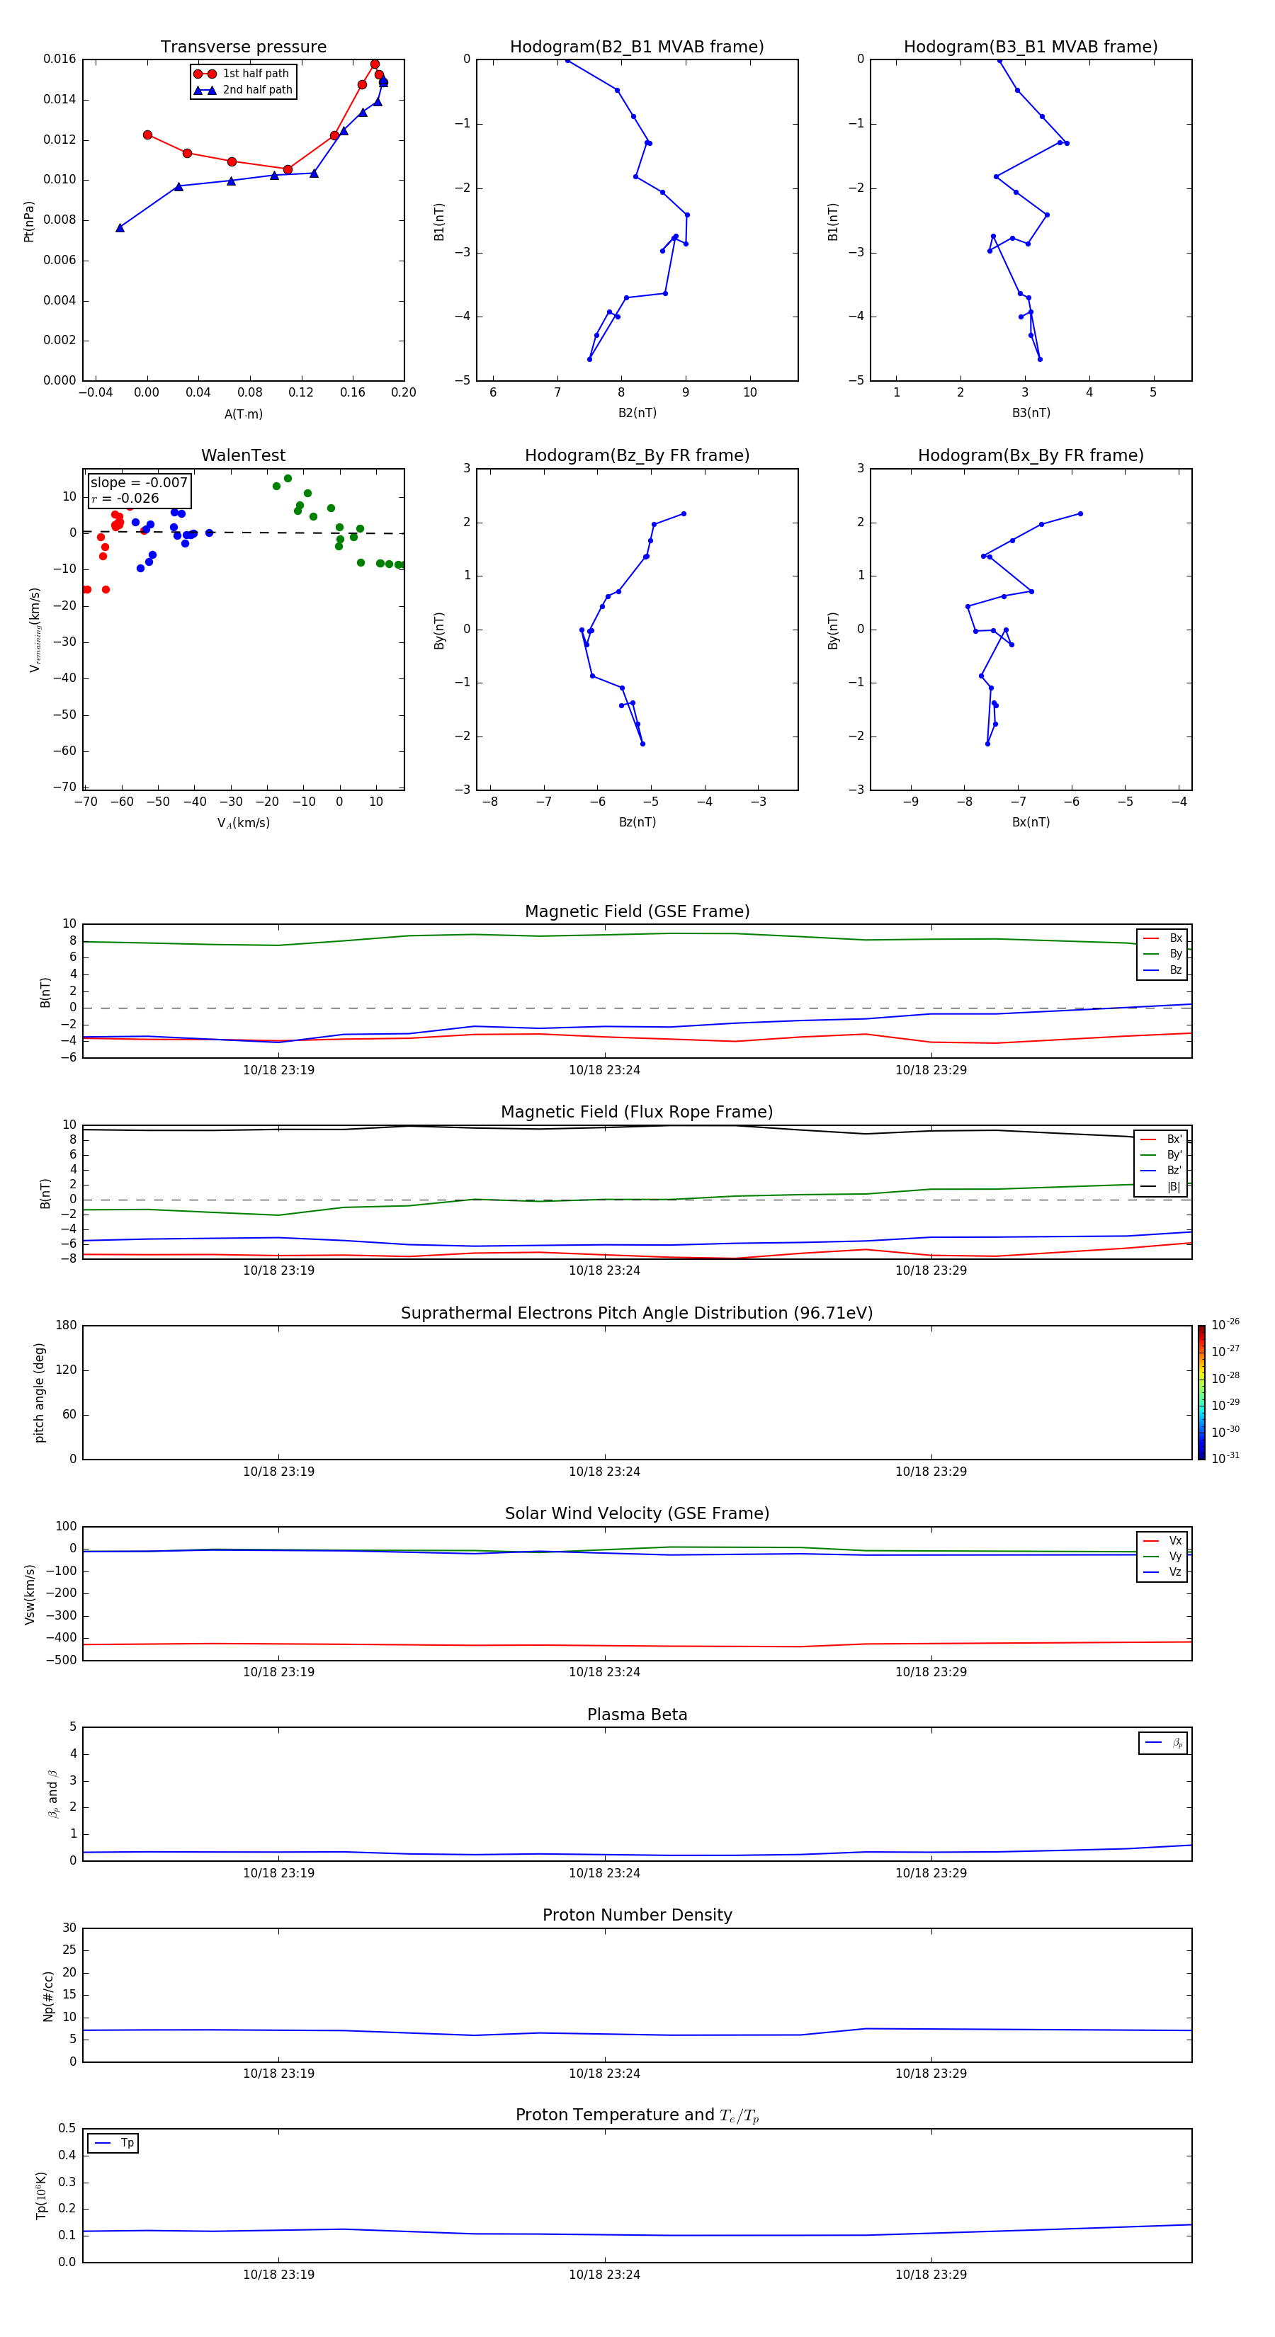The image size is (1275, 2337).
Task: Click 'pitch angle (deg)' y-axis label
Action: pos(39,1392)
